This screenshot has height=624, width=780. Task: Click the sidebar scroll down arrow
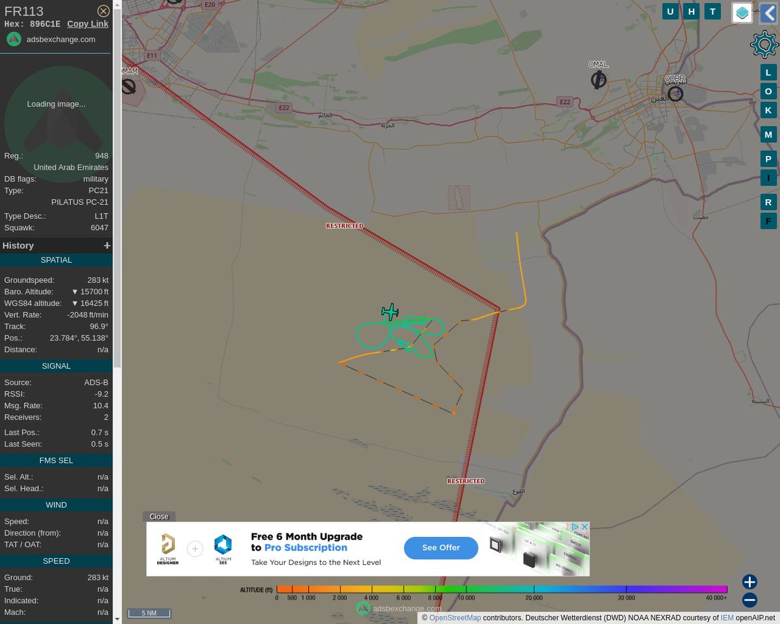(x=117, y=620)
